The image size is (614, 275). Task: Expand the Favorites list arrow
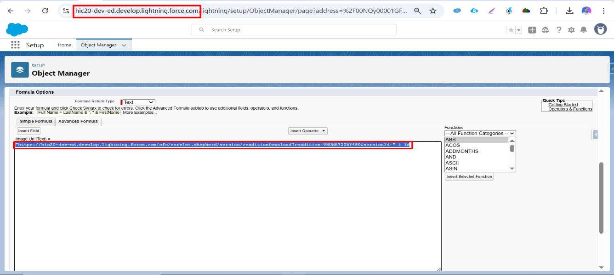click(519, 30)
